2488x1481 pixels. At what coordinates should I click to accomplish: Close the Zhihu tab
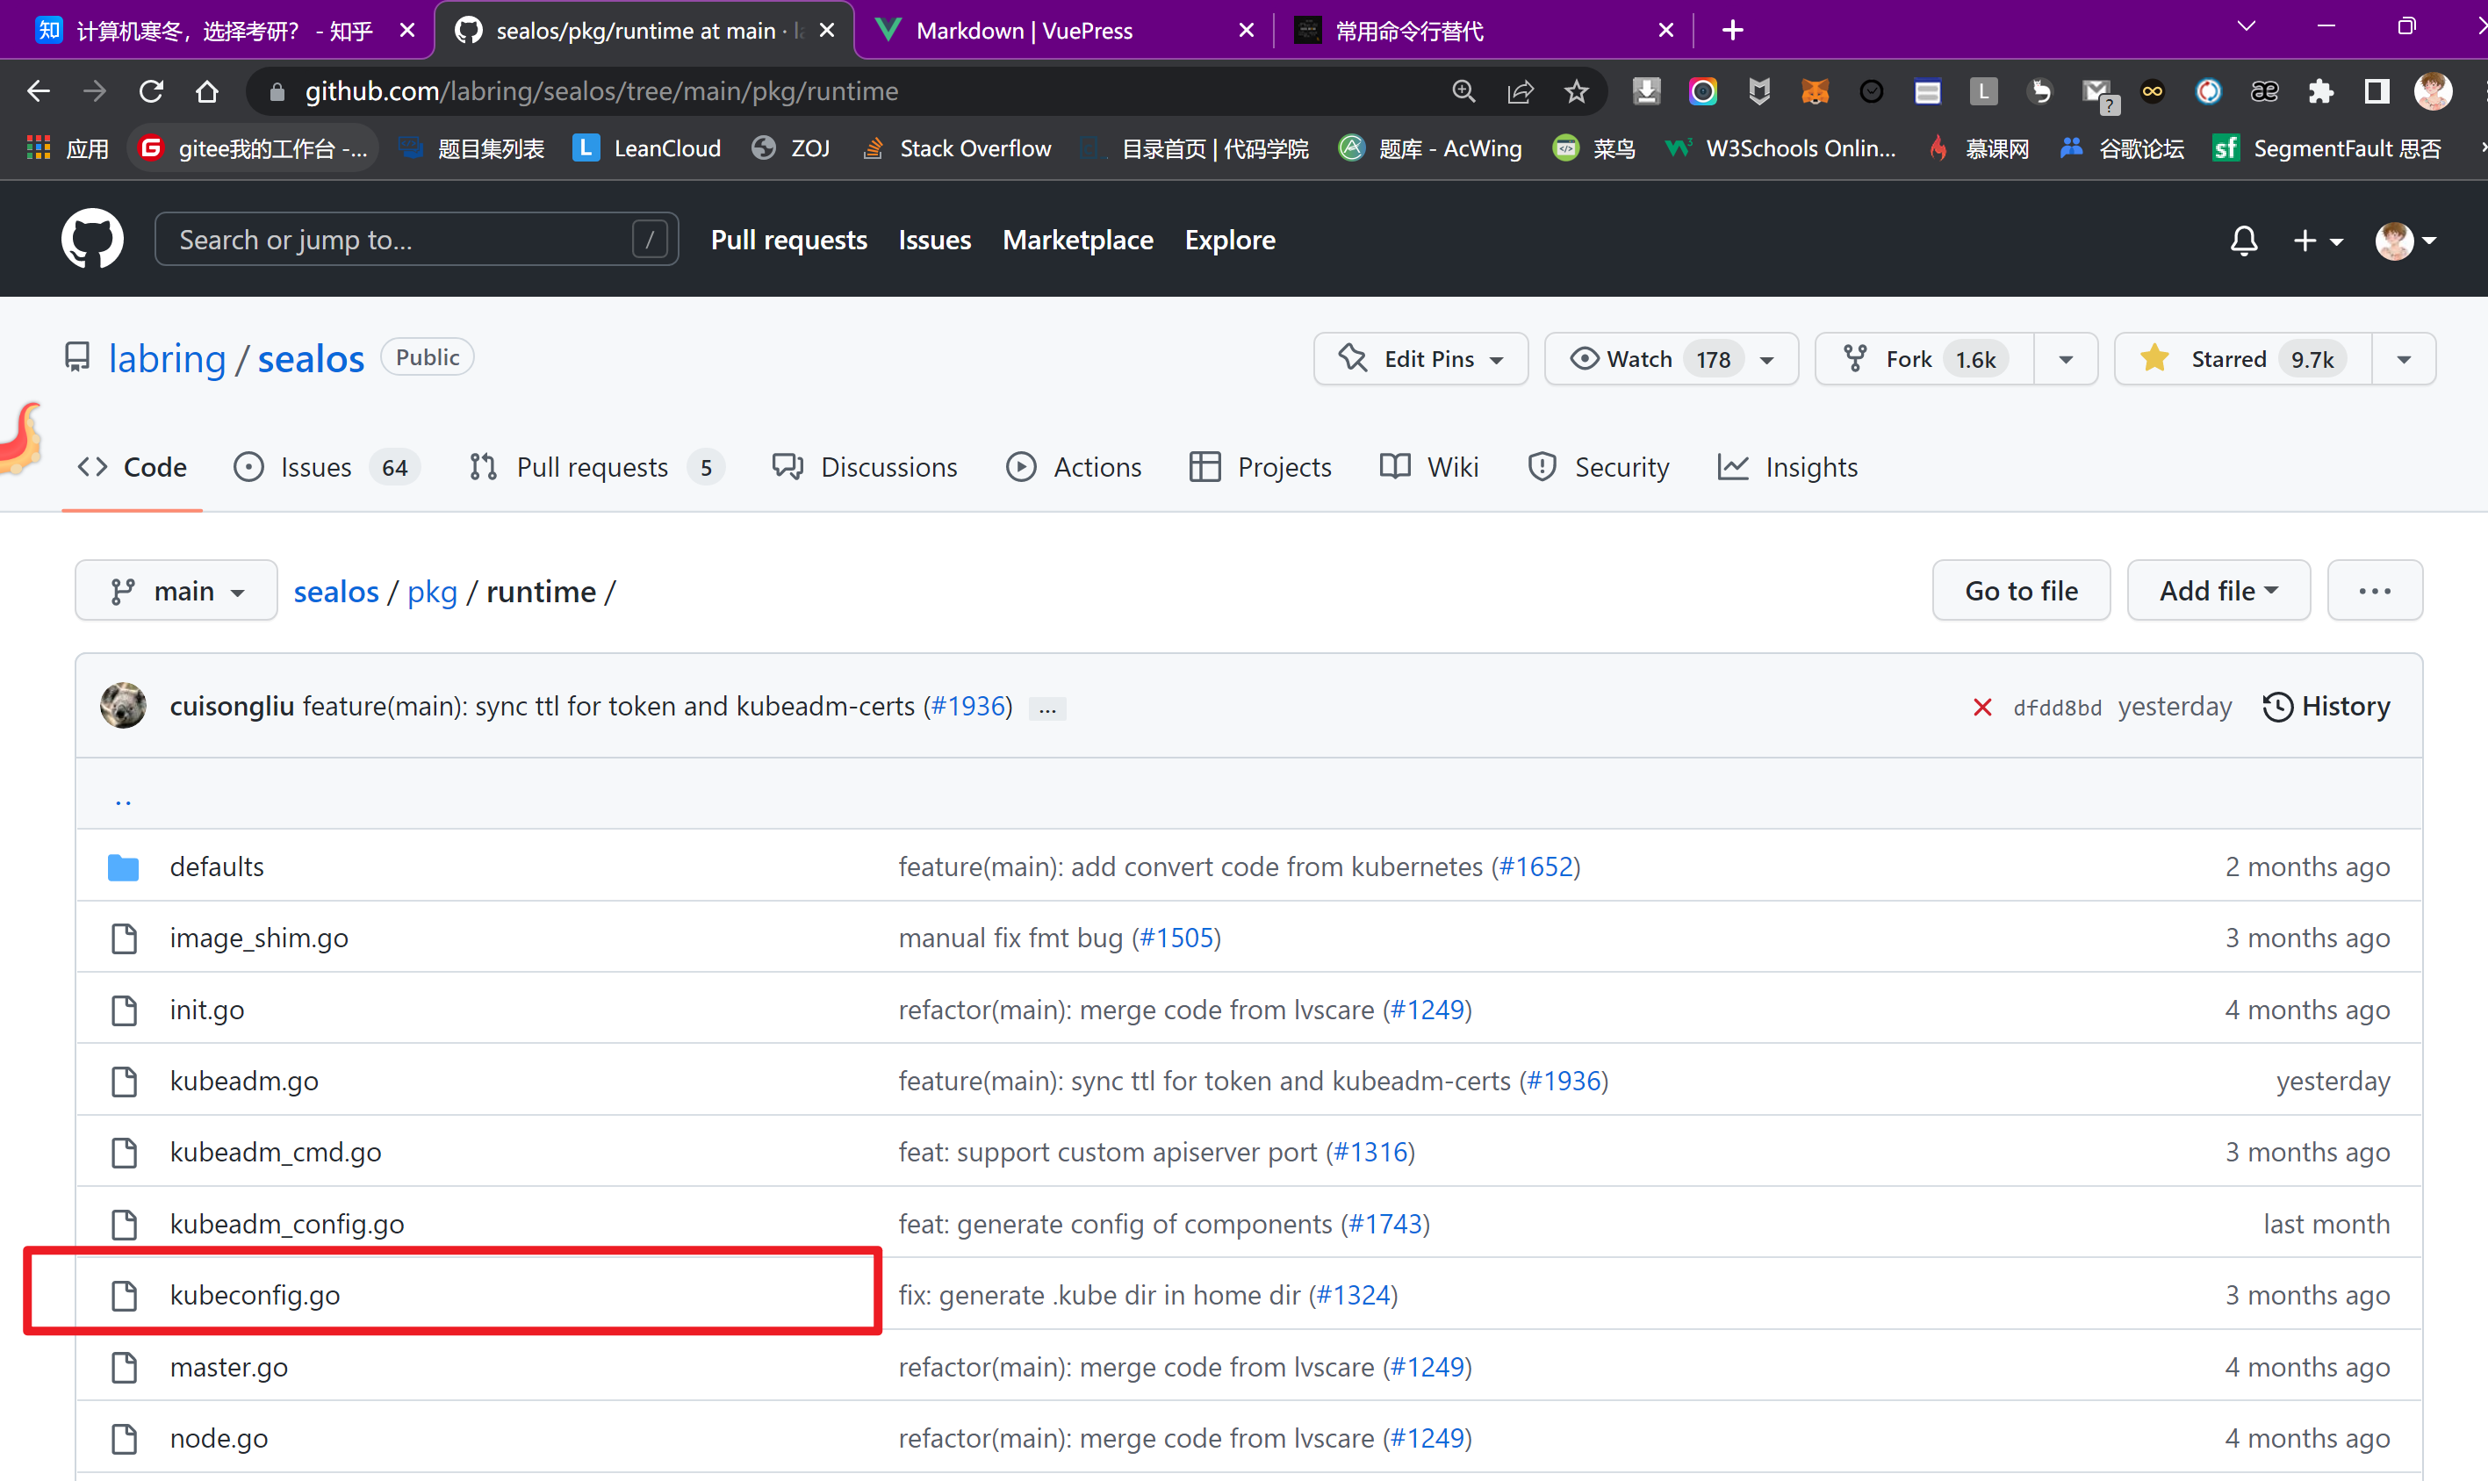[x=407, y=30]
